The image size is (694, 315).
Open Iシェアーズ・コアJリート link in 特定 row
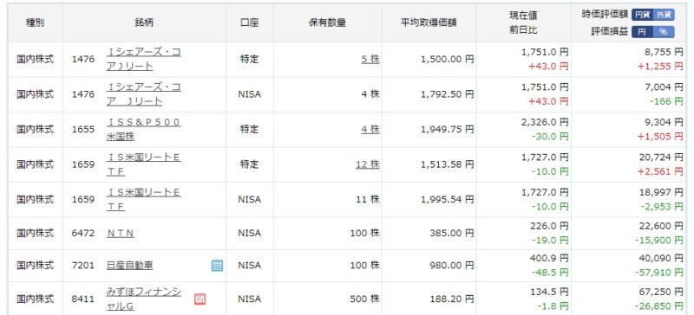143,59
